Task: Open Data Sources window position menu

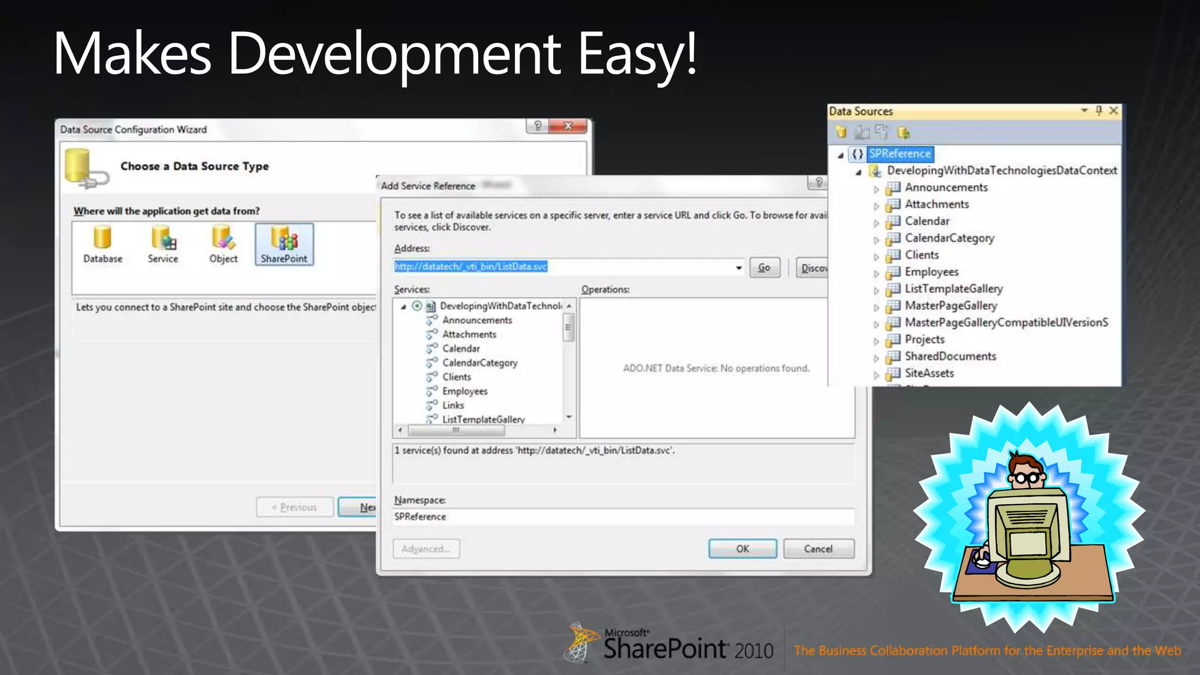Action: coord(1084,111)
